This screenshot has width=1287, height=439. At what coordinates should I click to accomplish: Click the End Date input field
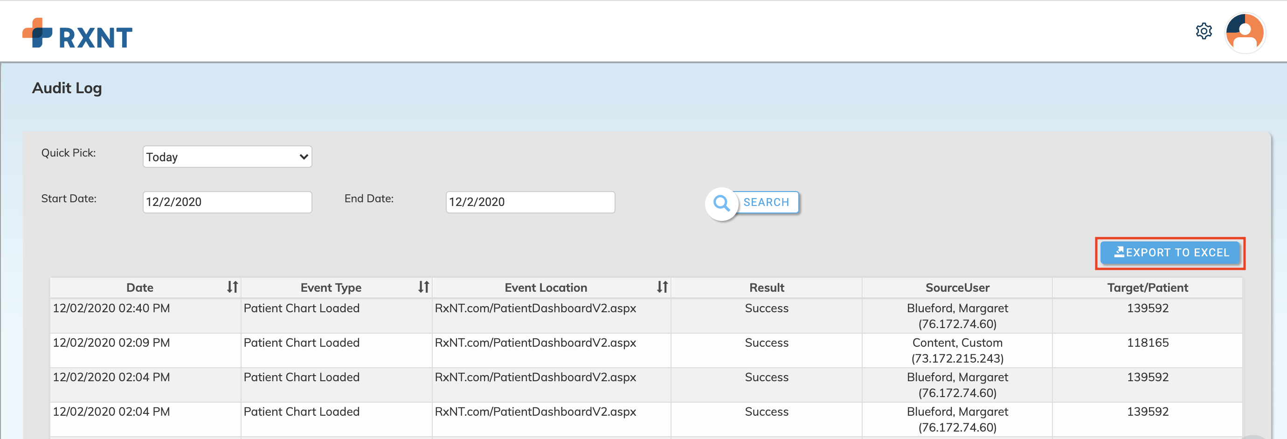[530, 202]
